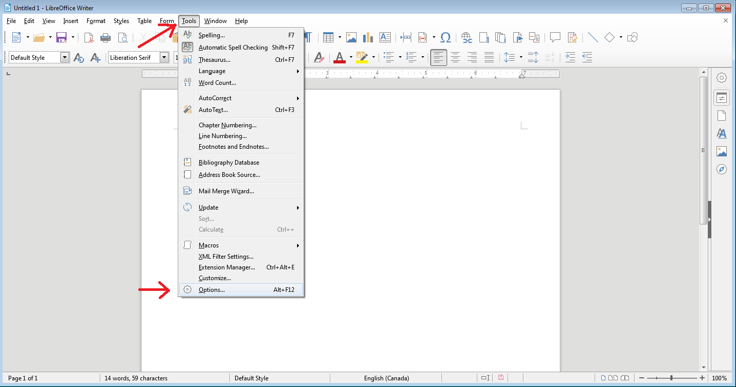Insert a chart from the toolbar
The image size is (736, 387).
click(x=368, y=37)
